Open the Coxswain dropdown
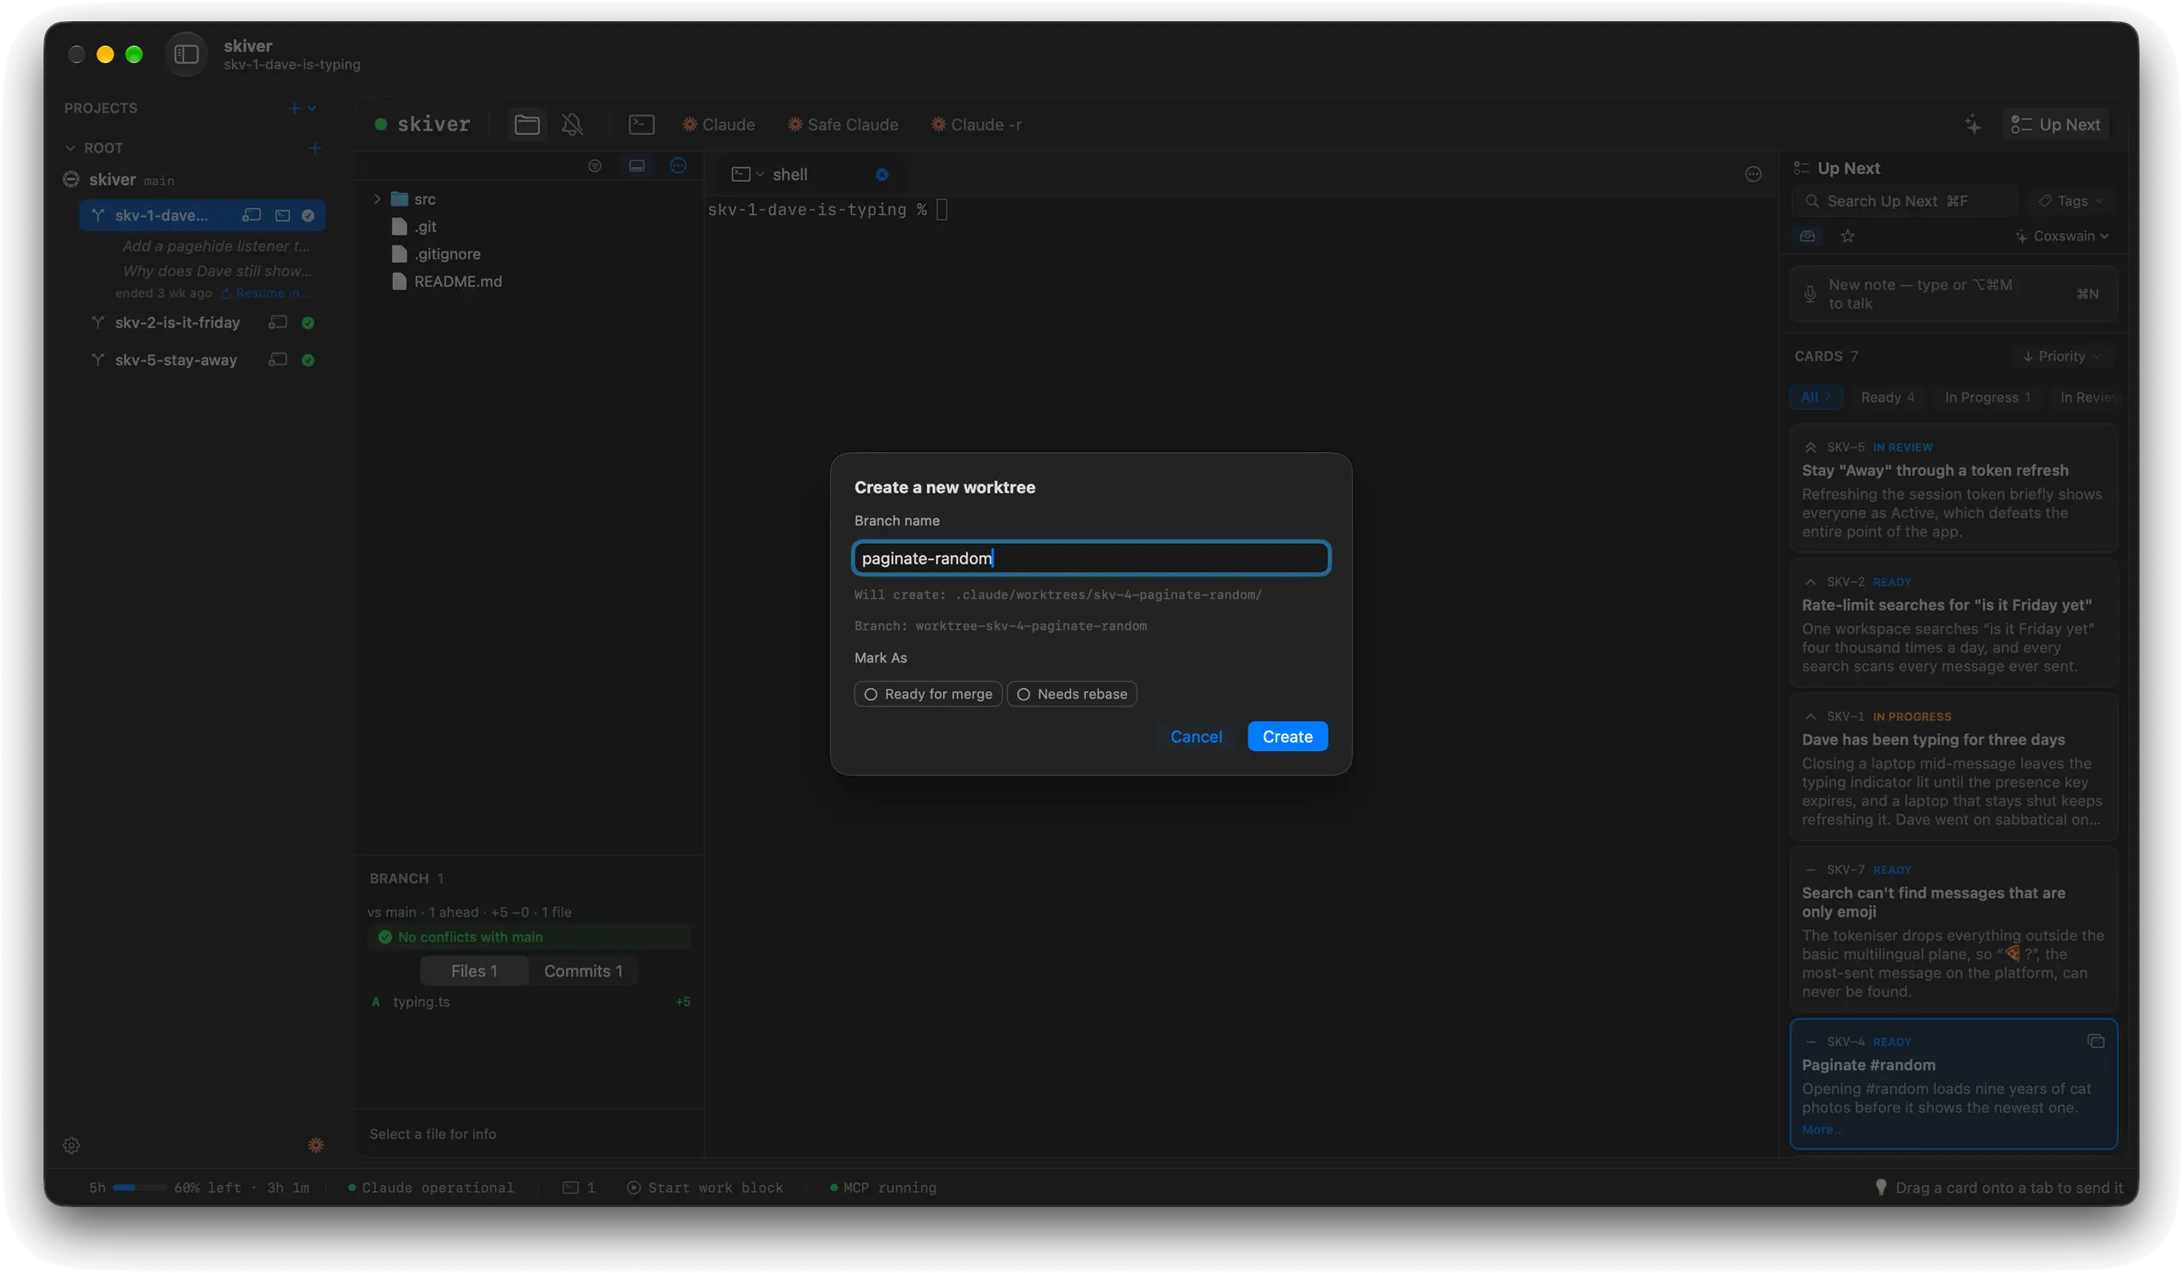This screenshot has height=1273, width=2183. 2062,235
